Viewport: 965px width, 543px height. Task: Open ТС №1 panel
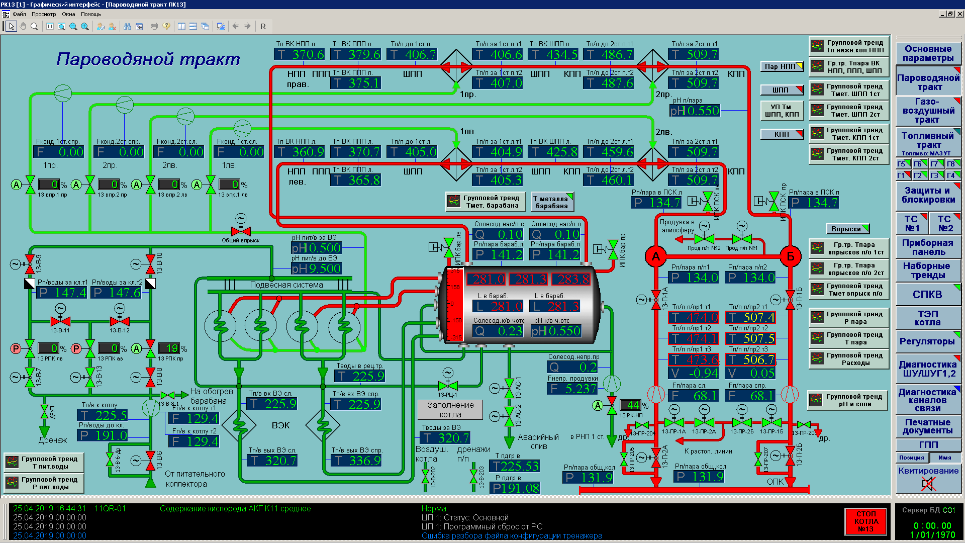click(912, 223)
